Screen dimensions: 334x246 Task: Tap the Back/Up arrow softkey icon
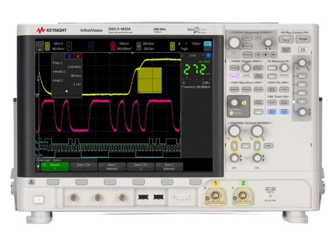[x=39, y=166]
